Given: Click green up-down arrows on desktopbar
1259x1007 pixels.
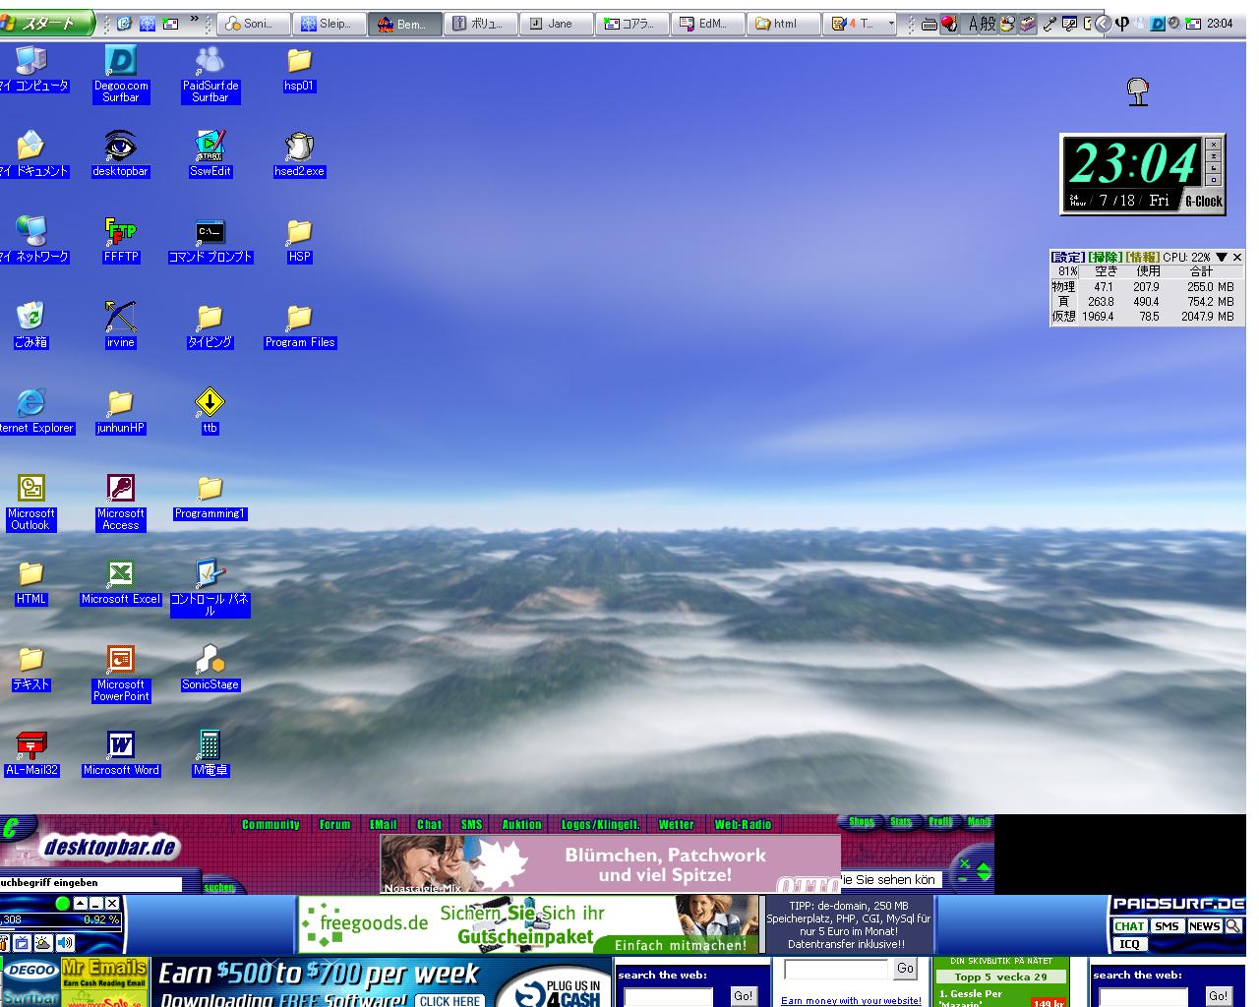Looking at the screenshot, I should pos(985,870).
